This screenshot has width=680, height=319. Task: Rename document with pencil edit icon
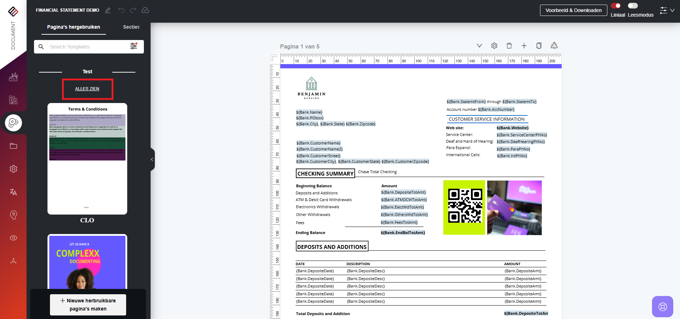(x=108, y=10)
